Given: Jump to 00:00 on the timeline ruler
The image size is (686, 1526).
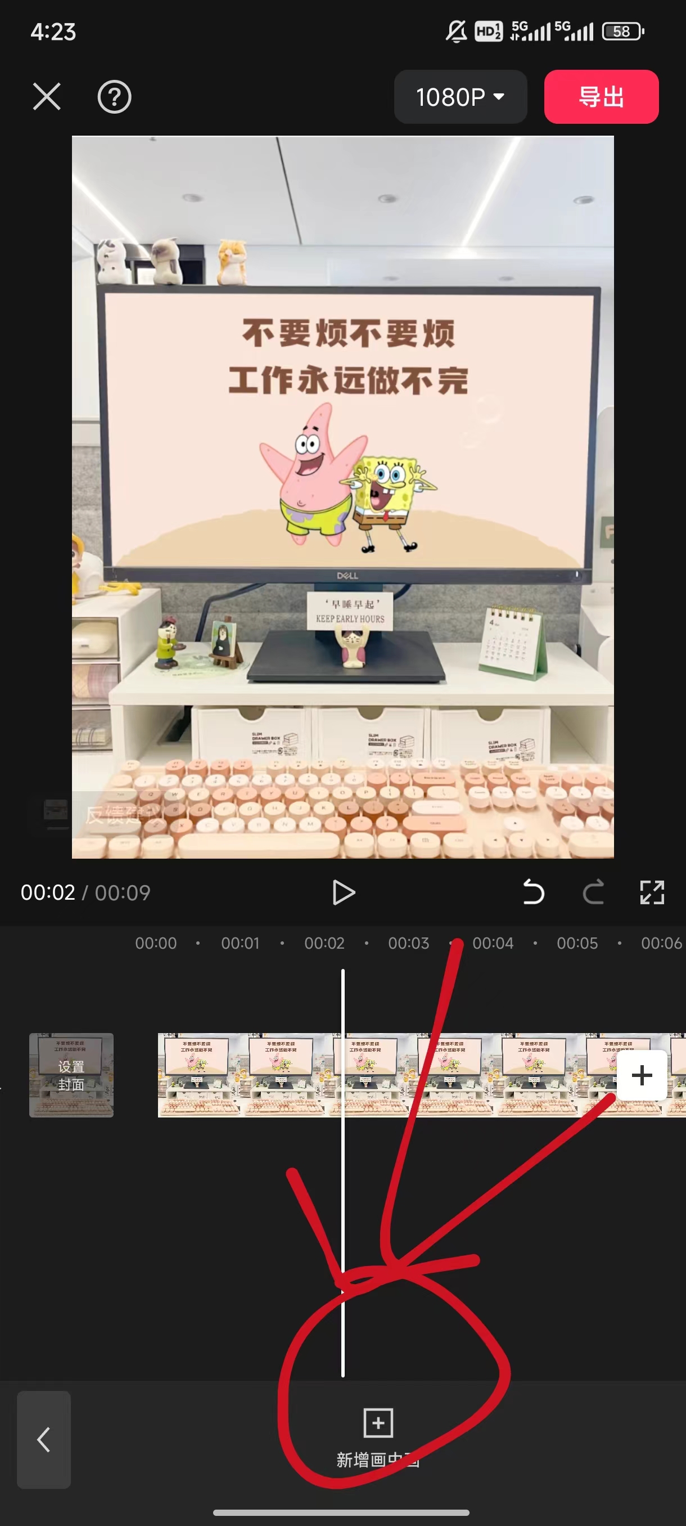Looking at the screenshot, I should tap(156, 943).
